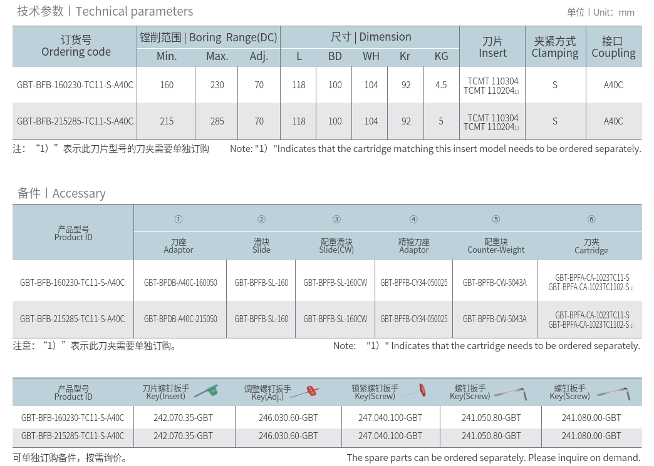Image resolution: width=654 pixels, height=466 pixels.
Task: Click circled number 6 above Cartridge
Action: coord(591,220)
